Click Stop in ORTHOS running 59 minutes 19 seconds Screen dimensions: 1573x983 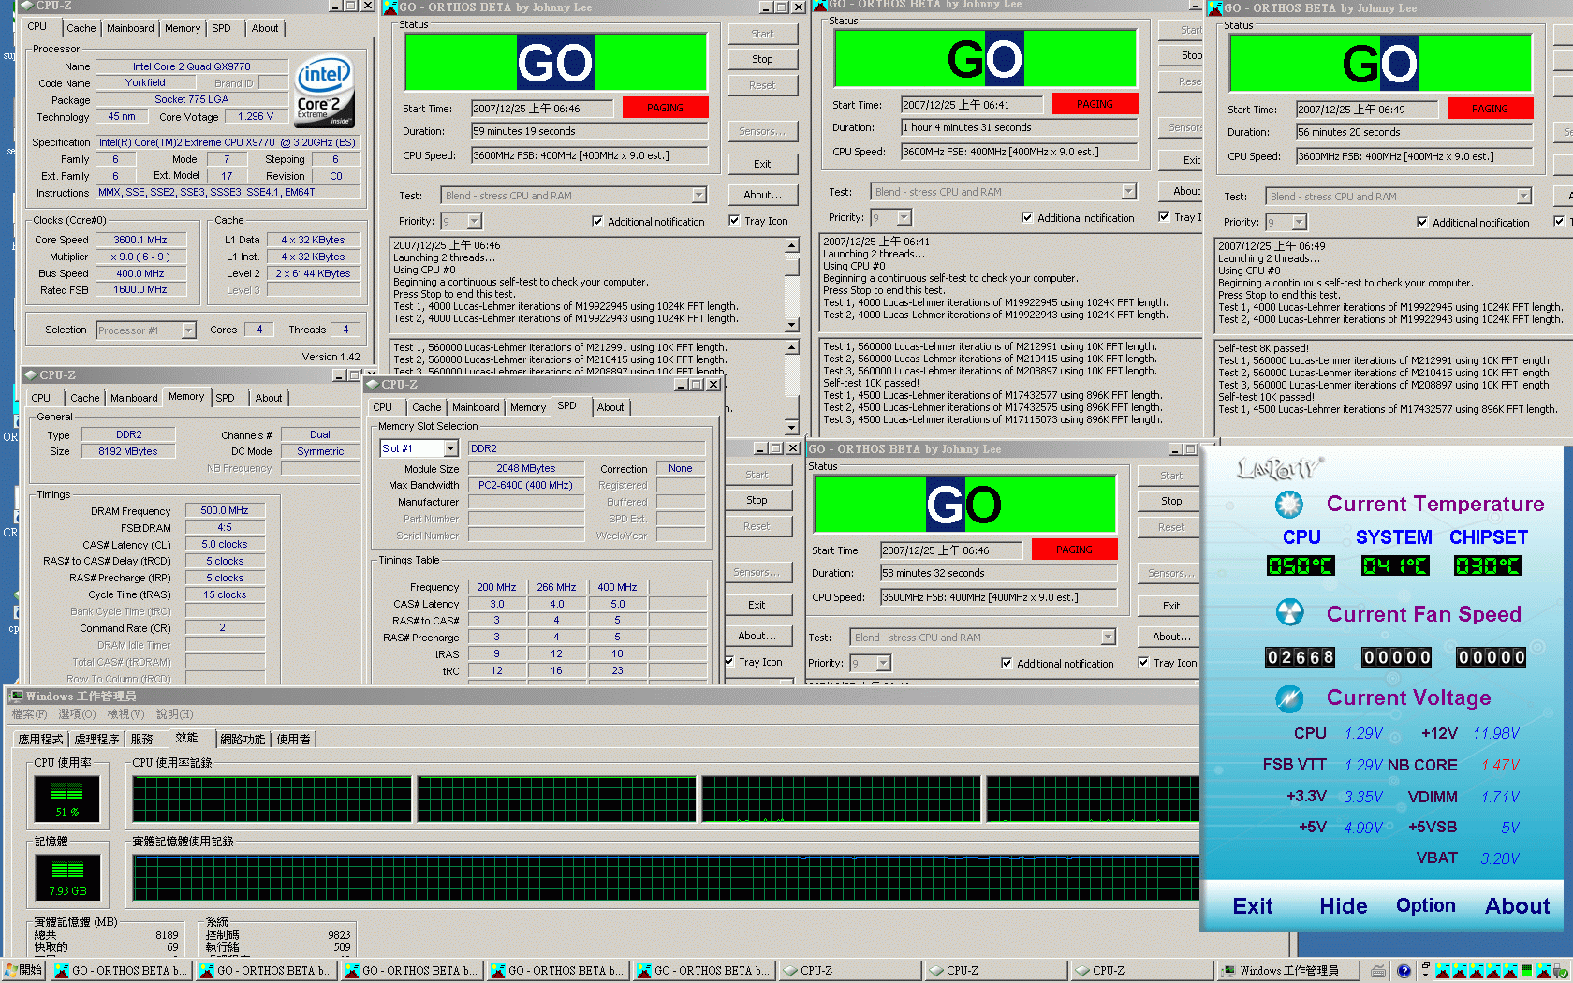pos(762,59)
